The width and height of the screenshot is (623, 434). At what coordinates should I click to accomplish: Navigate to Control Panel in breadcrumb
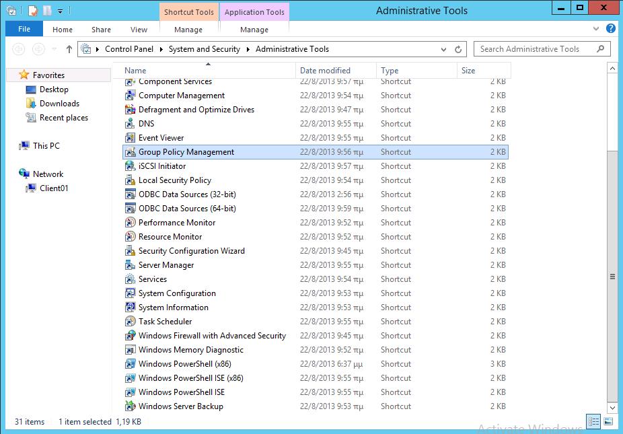[x=129, y=49]
